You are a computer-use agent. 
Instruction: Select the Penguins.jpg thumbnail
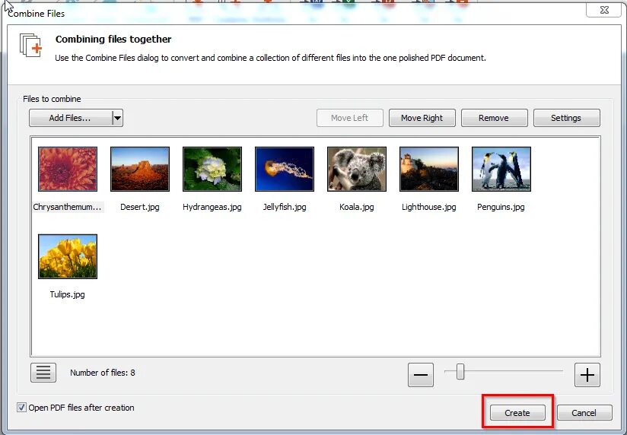[x=501, y=169]
